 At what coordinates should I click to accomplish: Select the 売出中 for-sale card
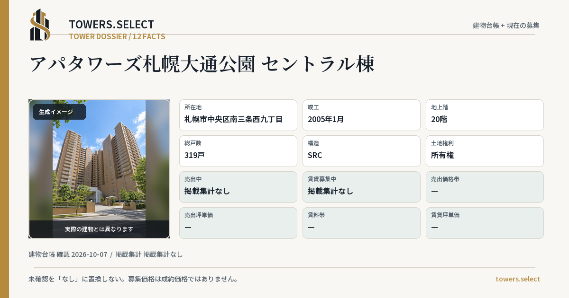pyautogui.click(x=238, y=187)
